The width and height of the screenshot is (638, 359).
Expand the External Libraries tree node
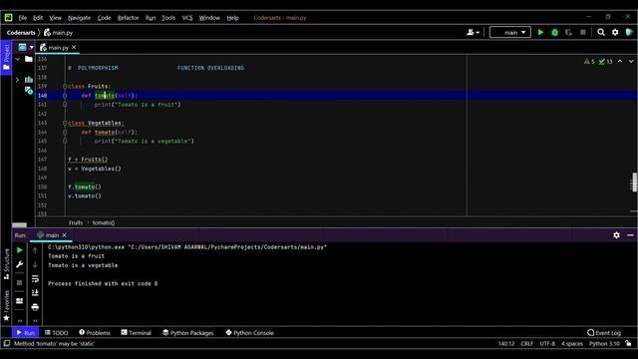pos(18,80)
